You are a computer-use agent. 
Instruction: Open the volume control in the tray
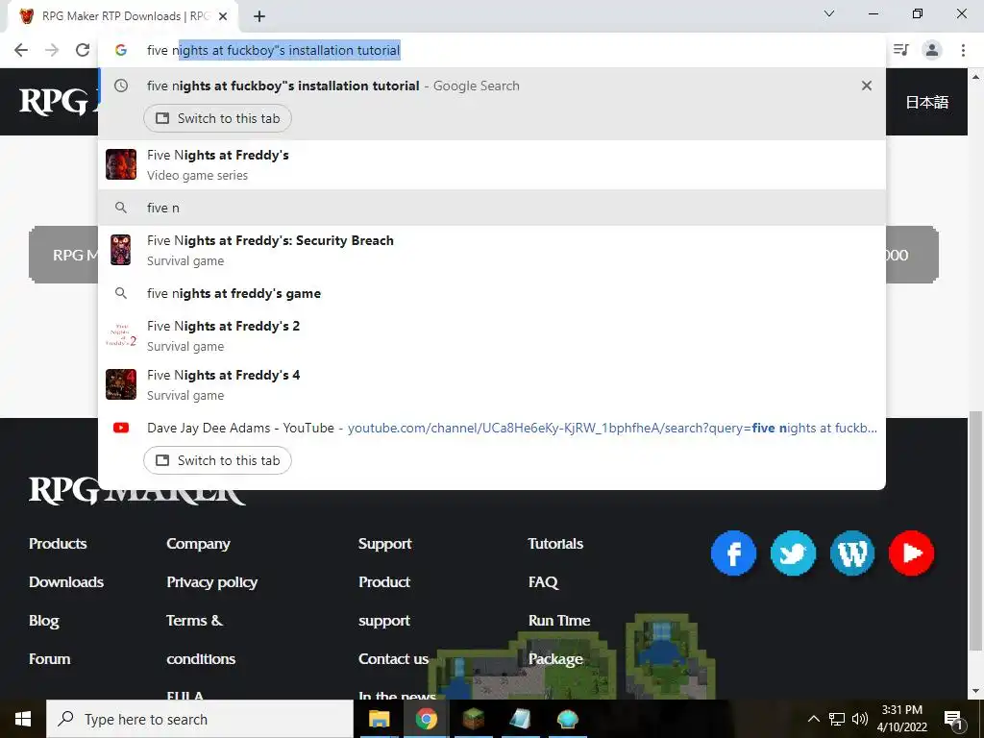(860, 719)
